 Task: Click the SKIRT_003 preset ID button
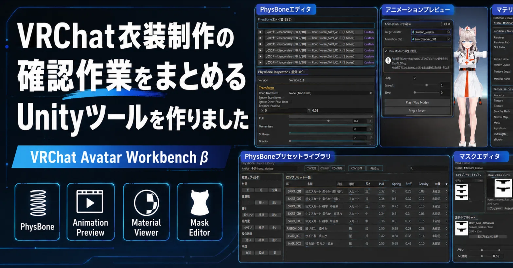coord(294,206)
